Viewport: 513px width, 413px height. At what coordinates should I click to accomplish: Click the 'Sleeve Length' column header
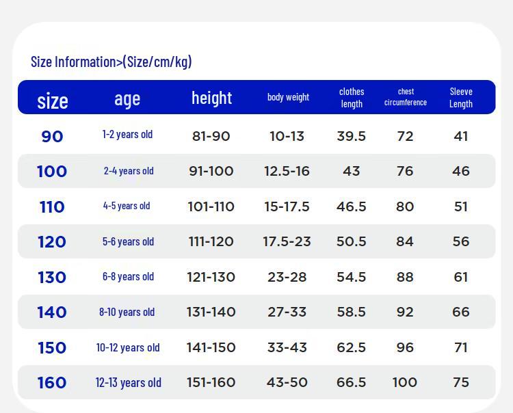(461, 98)
